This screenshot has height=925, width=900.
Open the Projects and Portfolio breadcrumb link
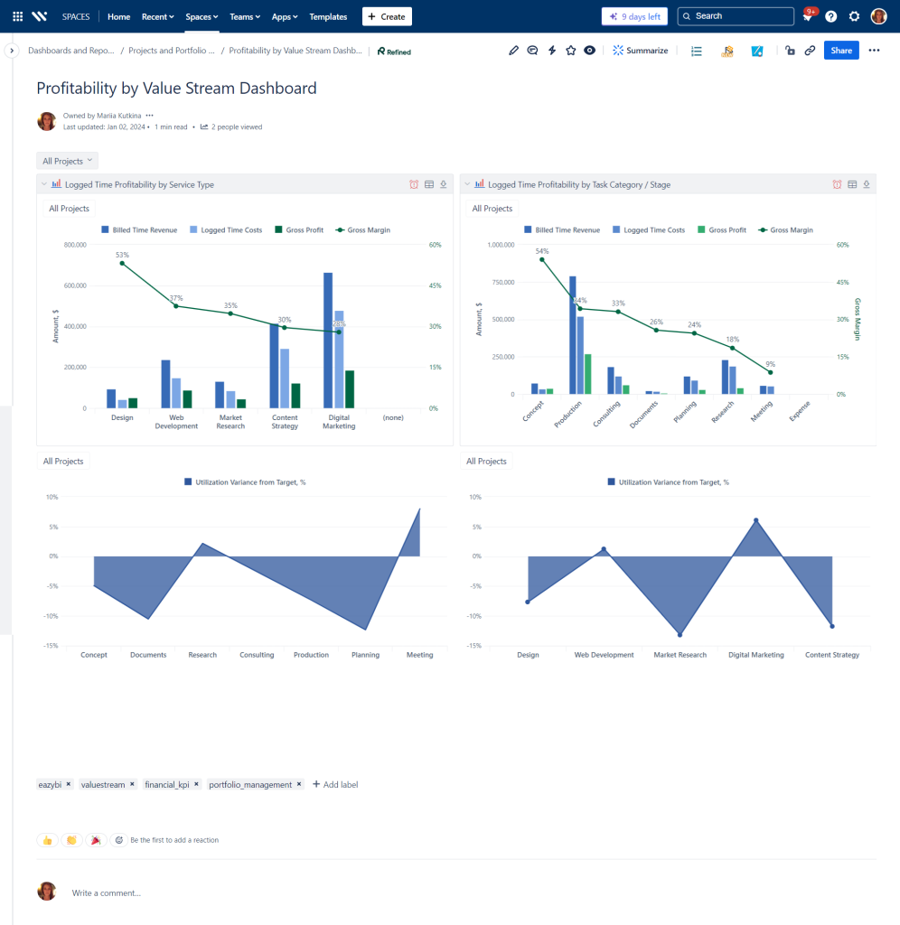click(172, 51)
